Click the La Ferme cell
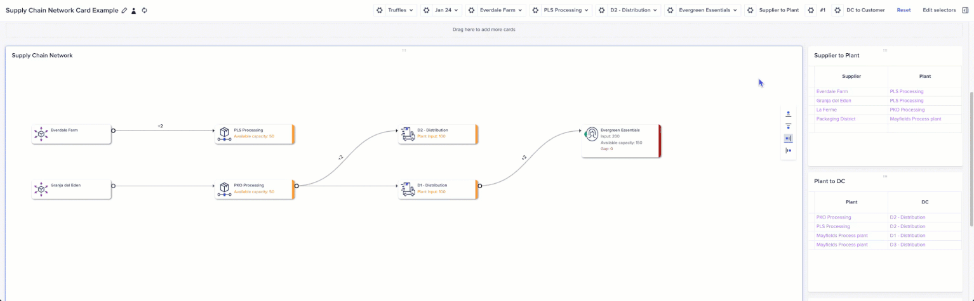974x301 pixels. 851,110
